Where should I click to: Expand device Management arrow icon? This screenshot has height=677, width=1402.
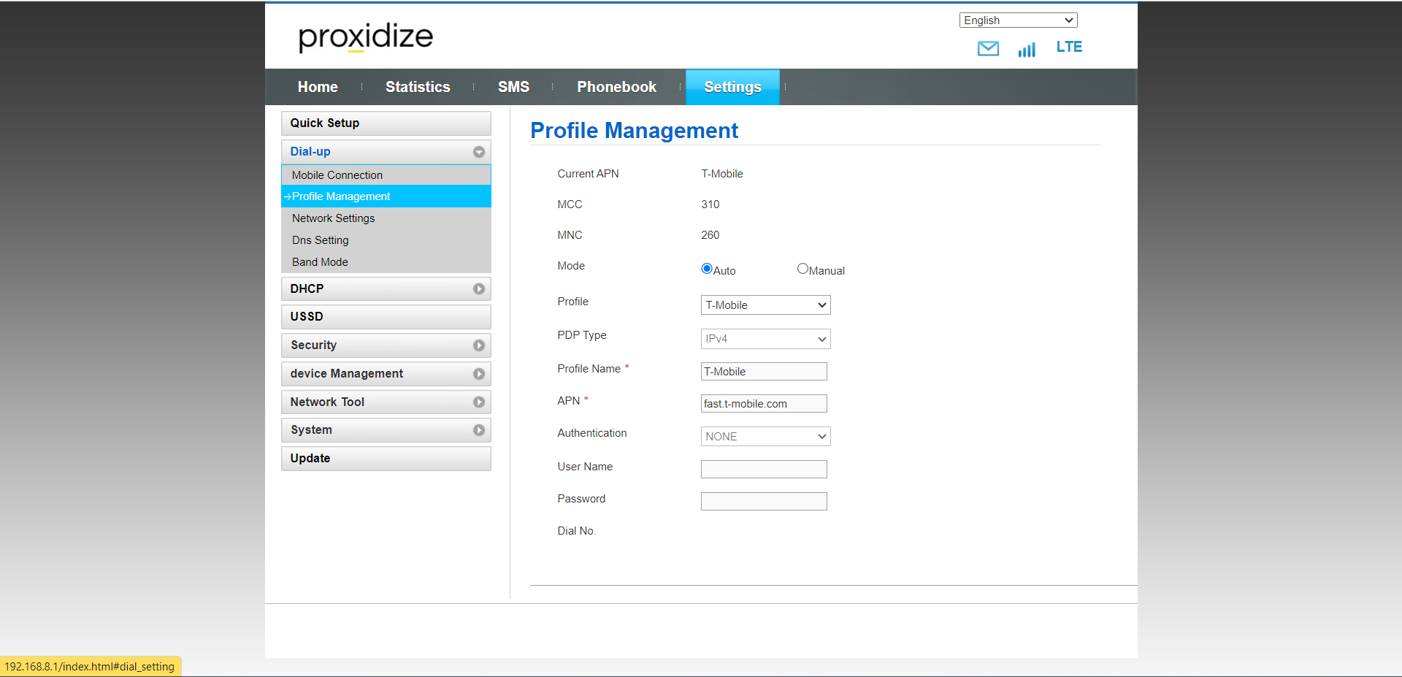tap(479, 374)
